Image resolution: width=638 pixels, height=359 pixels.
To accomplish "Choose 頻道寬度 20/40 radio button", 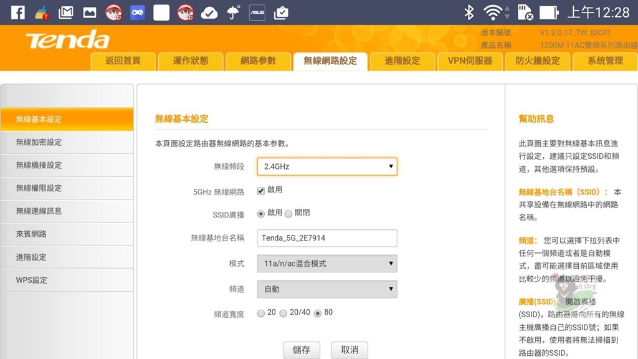I will click(283, 313).
